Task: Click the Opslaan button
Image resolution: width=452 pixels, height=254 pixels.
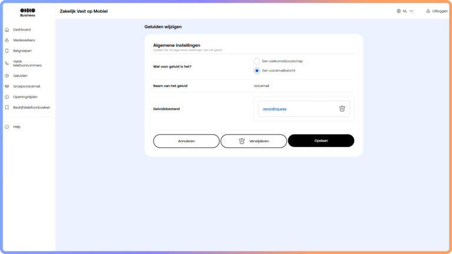Action: tap(321, 141)
